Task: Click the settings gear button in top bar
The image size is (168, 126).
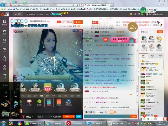Action: pyautogui.click(x=18, y=14)
